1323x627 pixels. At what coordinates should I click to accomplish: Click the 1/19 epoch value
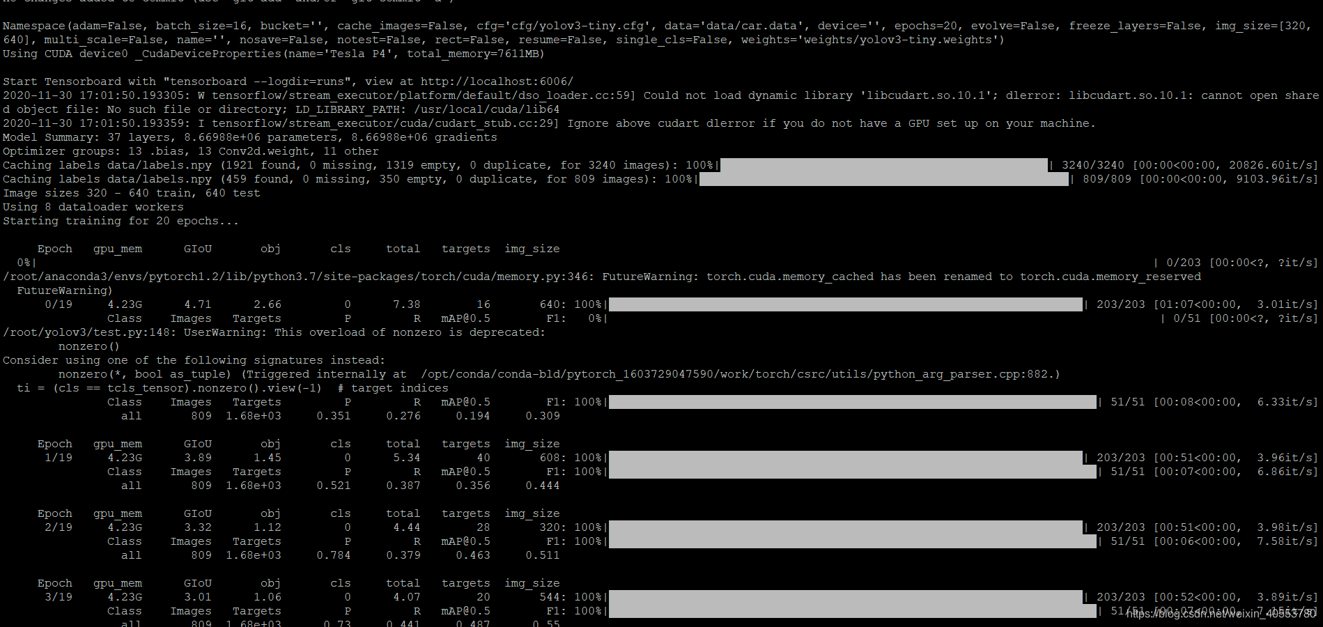[59, 458]
